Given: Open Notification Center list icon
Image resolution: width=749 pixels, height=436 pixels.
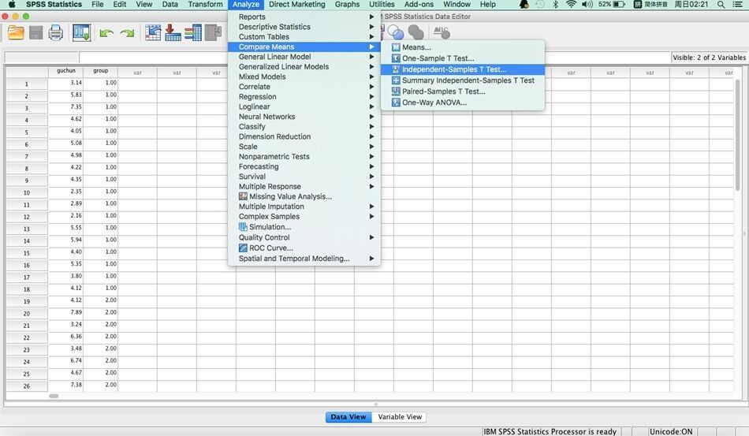Looking at the screenshot, I should click(x=739, y=4).
